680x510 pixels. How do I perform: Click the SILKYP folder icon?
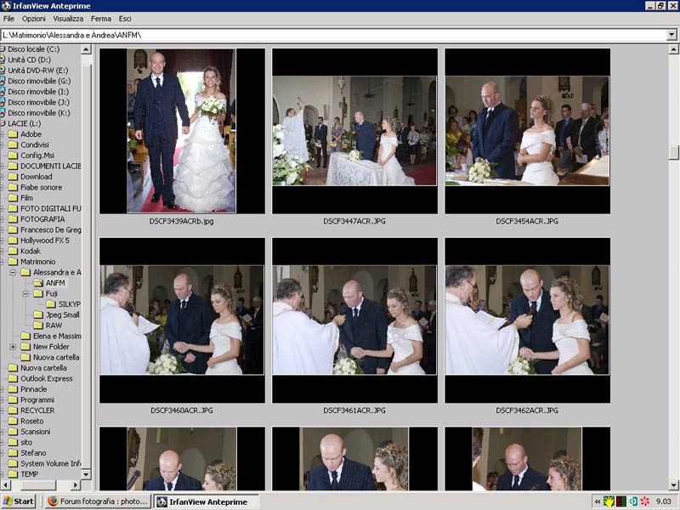click(51, 304)
